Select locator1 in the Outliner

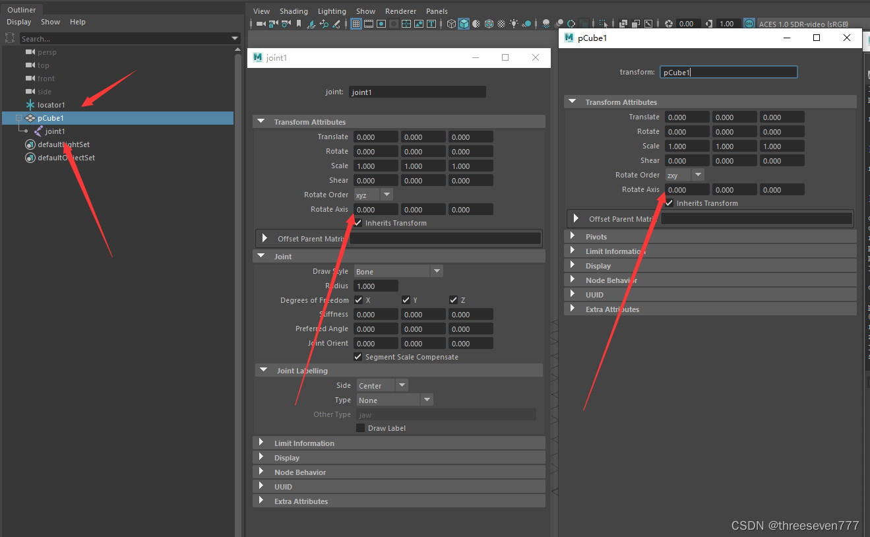click(51, 105)
